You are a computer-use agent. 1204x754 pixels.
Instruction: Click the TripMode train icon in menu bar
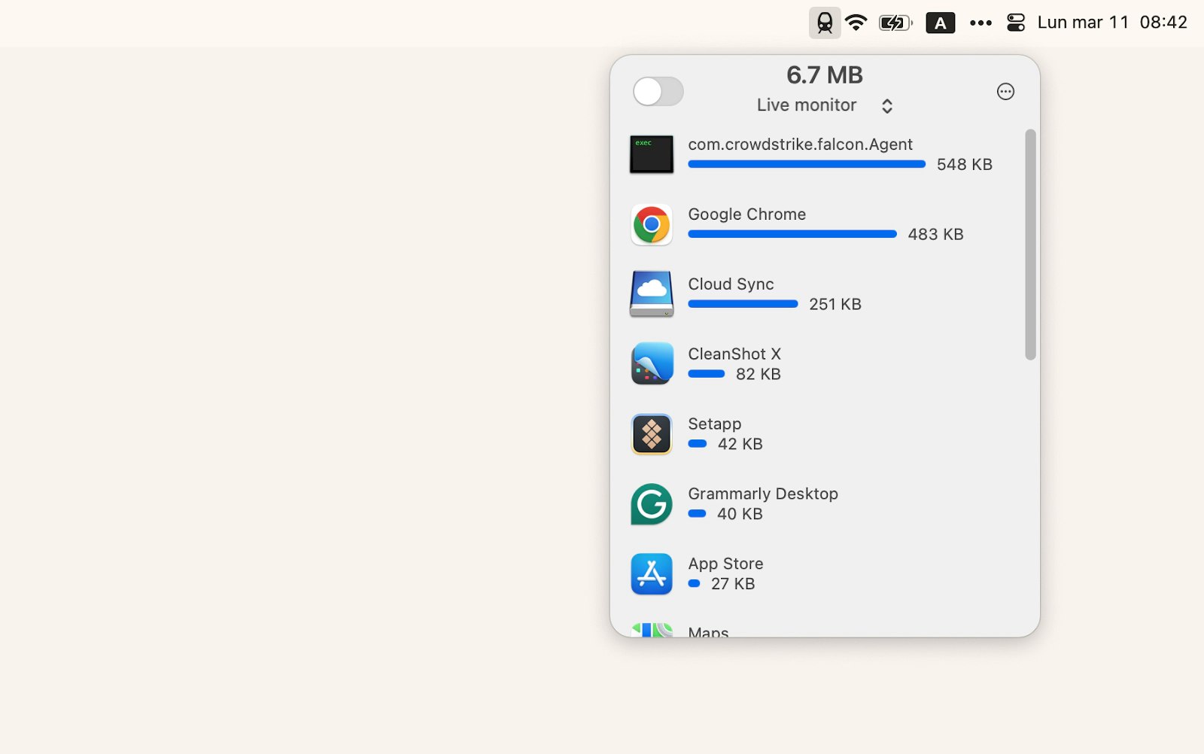pos(825,23)
